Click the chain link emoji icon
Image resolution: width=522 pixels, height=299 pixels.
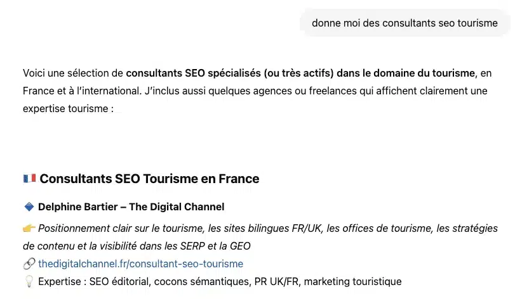pos(29,264)
